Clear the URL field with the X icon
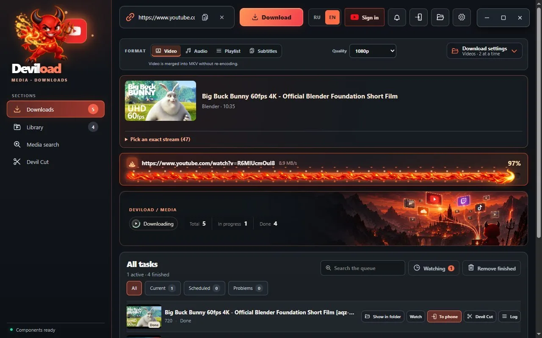The image size is (542, 338). coord(222,17)
